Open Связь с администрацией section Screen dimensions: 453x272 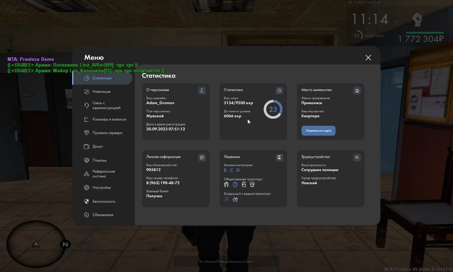[106, 105]
